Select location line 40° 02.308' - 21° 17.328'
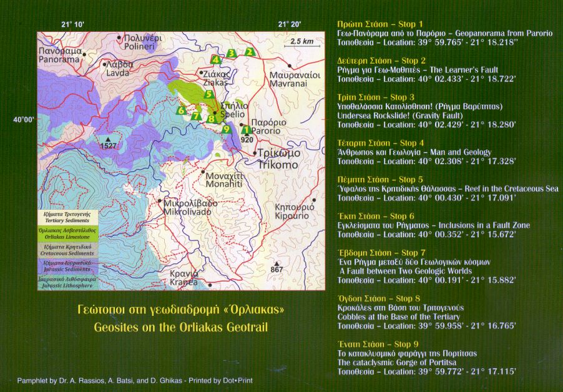The image size is (563, 392). (426, 161)
